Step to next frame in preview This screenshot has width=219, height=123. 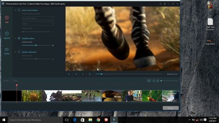click(76, 74)
